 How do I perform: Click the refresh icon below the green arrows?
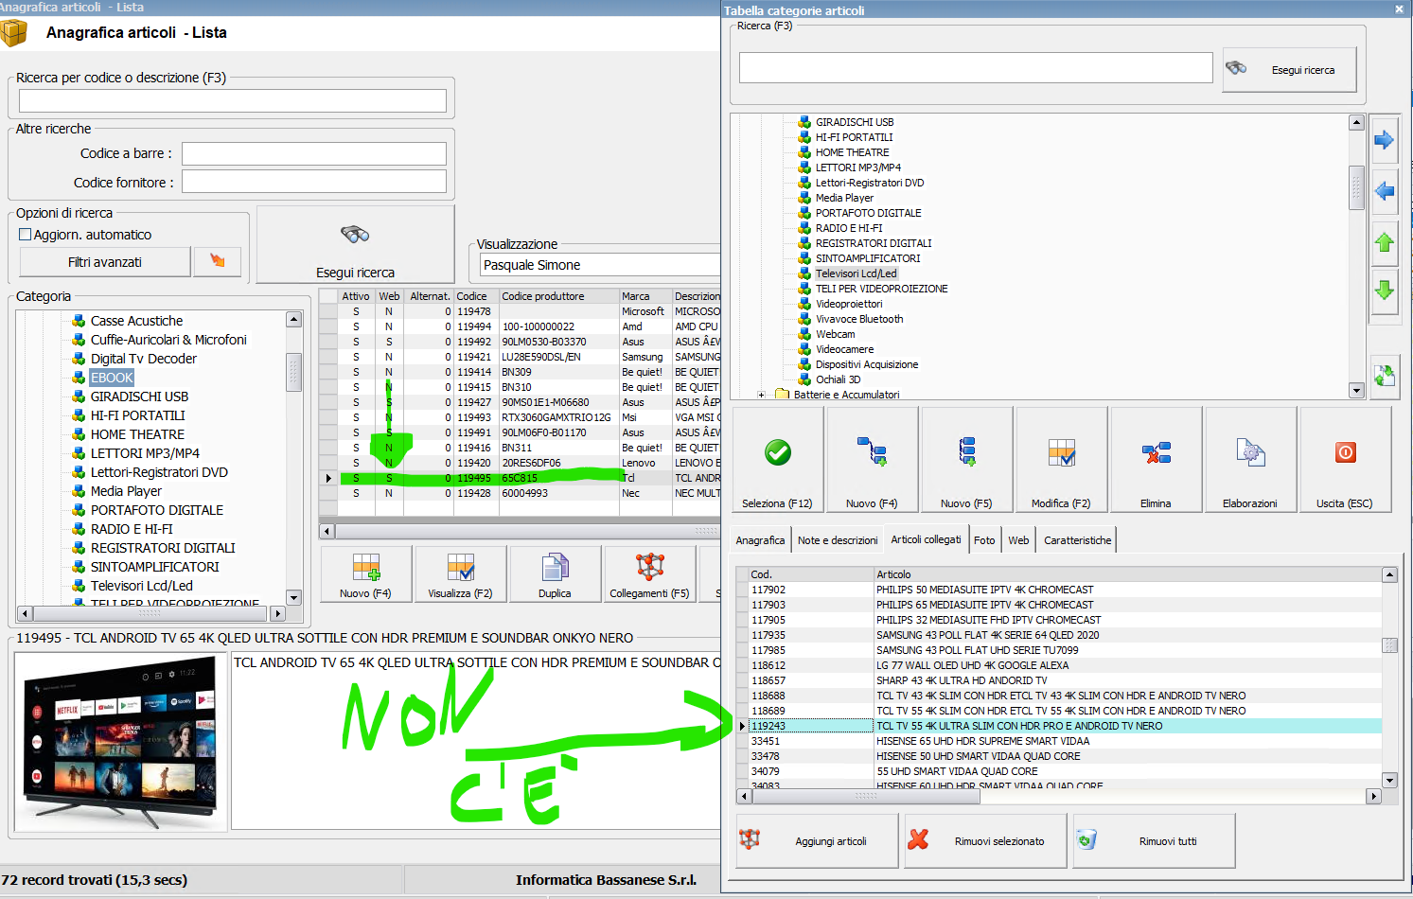1385,376
